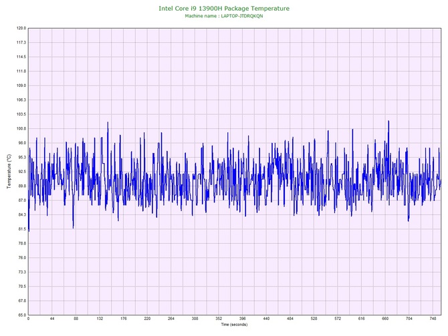The image size is (448, 336).
Task: Click the 220 tick on time axis
Action: tap(147, 319)
